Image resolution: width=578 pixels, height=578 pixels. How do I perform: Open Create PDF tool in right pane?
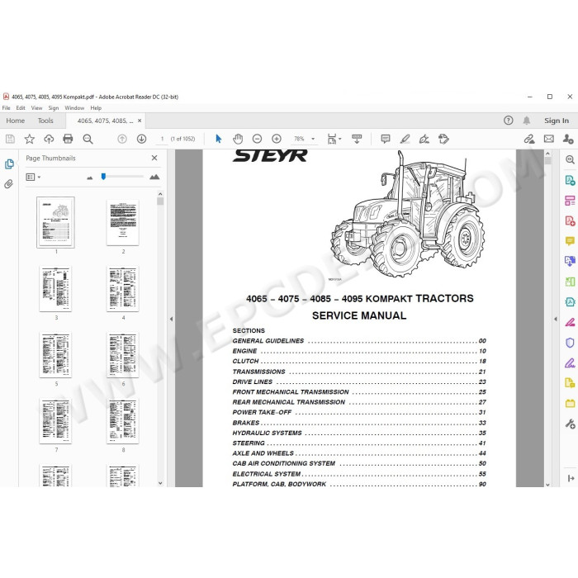[570, 220]
